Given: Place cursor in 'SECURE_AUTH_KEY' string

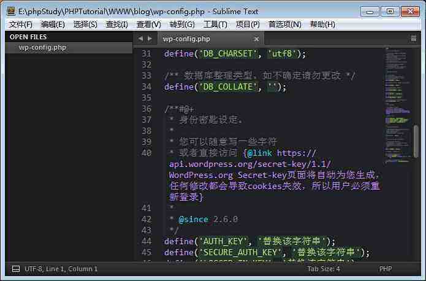Looking at the screenshot, I should [240, 252].
